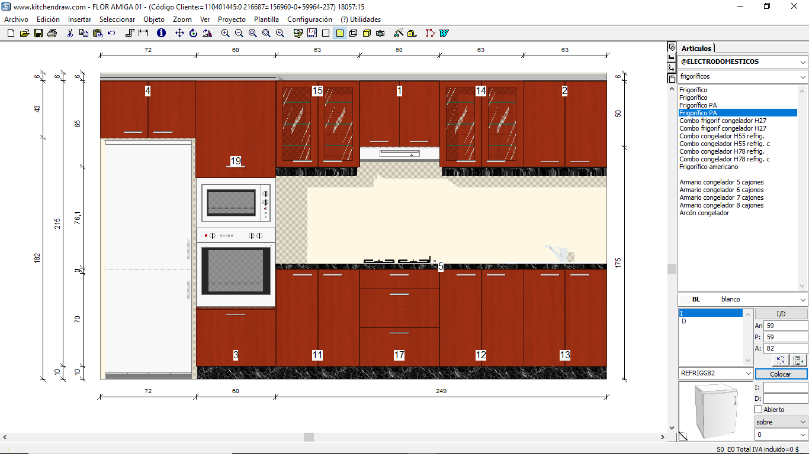
Task: Click the printer icon in toolbar
Action: (52, 33)
